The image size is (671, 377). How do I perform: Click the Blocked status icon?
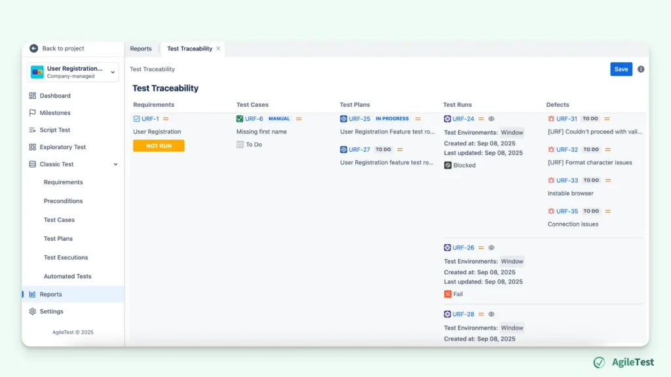click(448, 166)
